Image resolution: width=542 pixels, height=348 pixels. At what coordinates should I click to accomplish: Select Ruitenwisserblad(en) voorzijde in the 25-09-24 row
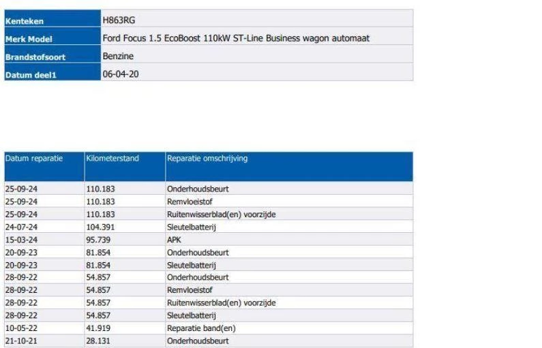pyautogui.click(x=221, y=215)
